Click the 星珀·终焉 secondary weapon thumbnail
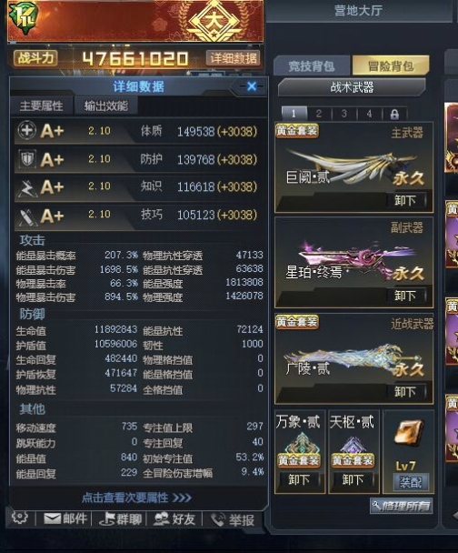This screenshot has height=553, width=458. coord(356,259)
